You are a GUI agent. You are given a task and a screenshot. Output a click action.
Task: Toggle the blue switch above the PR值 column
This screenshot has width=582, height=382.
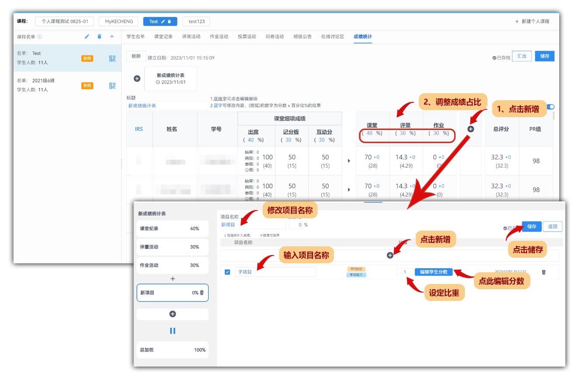point(550,107)
